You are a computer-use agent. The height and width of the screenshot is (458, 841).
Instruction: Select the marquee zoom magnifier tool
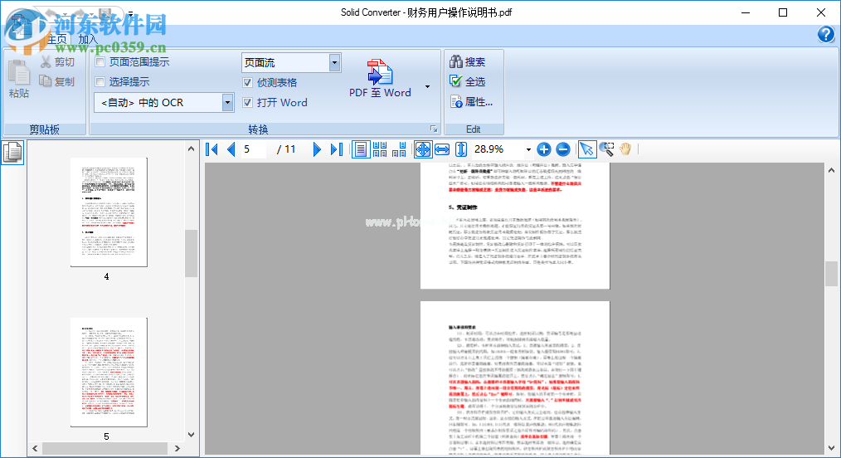pos(606,149)
